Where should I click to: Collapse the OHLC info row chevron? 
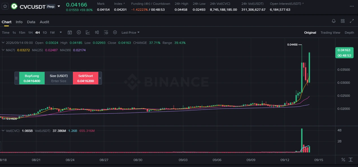click(x=3, y=43)
